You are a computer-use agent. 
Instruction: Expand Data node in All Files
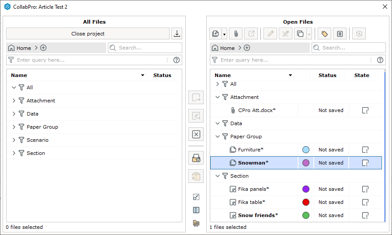[14, 114]
